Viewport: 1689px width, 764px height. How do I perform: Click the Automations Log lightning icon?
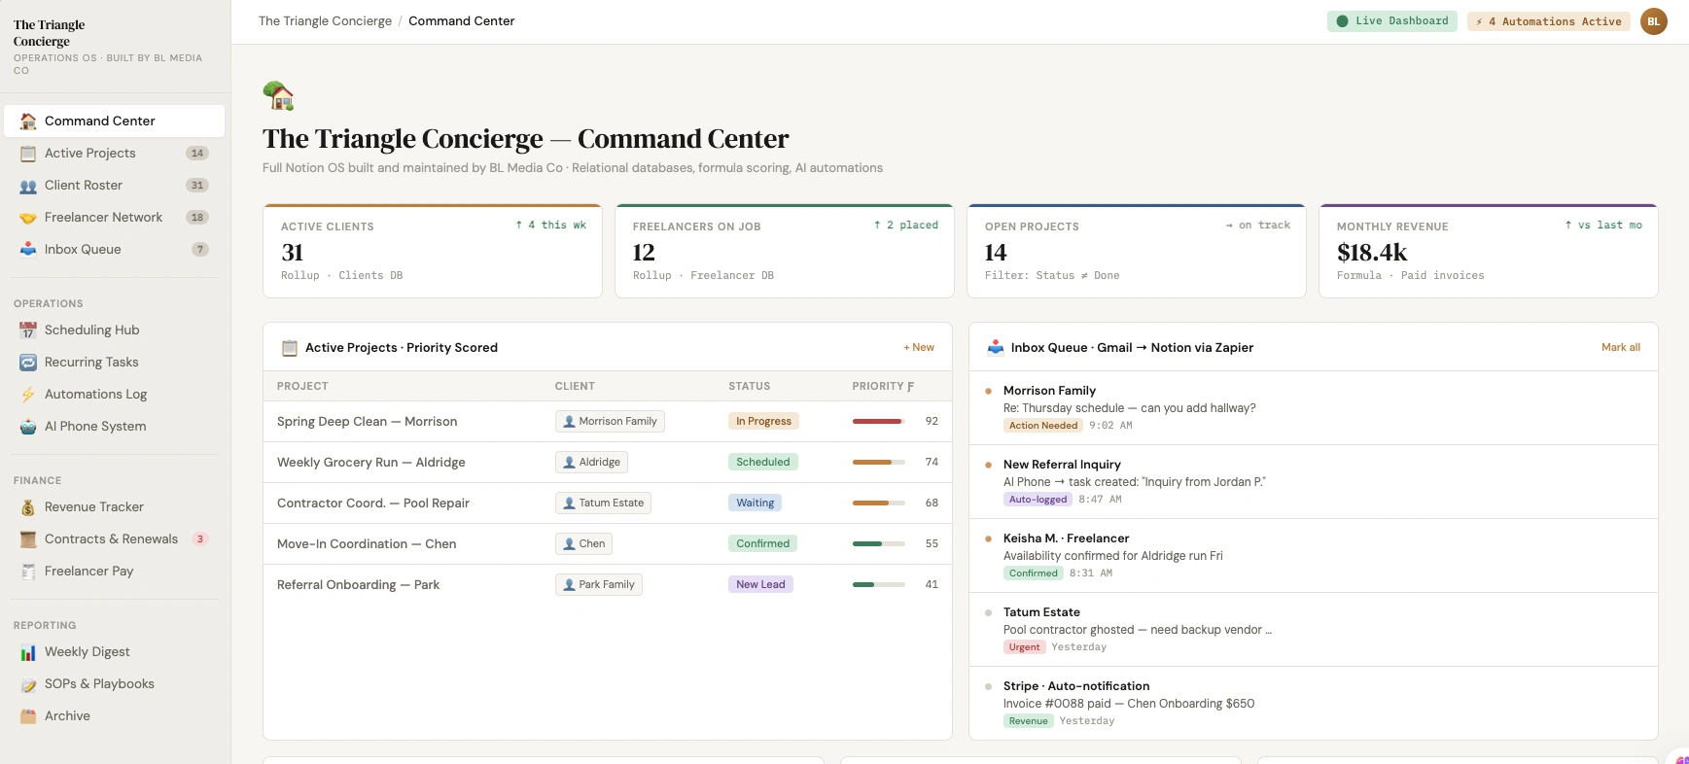point(28,395)
